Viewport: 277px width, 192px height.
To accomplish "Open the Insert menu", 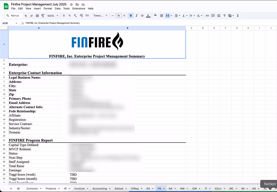I will [x=37, y=8].
